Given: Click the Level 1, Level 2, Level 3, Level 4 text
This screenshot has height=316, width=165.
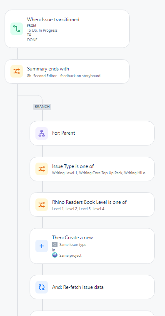Looking at the screenshot, I should tap(78, 209).
